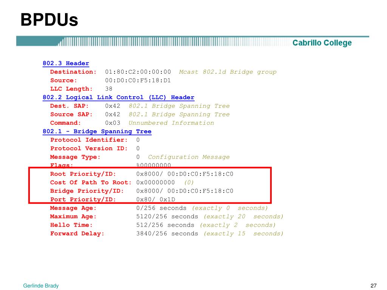Viewport: 387px width, 290px height.
Task: Click the Mcast 802.1d Bridge group note
Action: [228, 72]
